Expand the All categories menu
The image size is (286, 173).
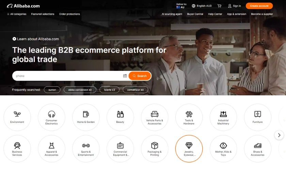point(17,14)
